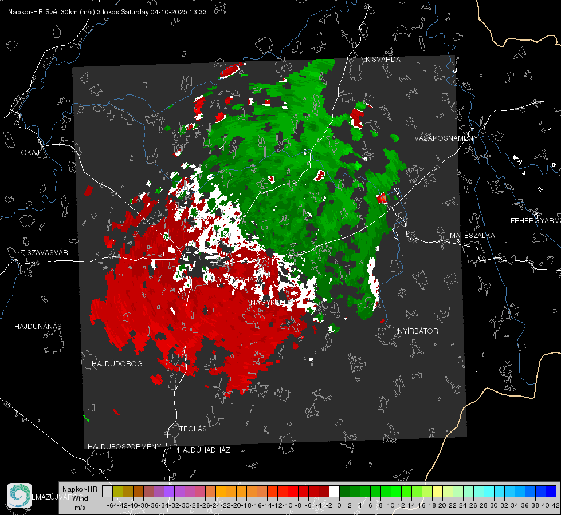Image resolution: width=561 pixels, height=515 pixels.
Task: Click the FEHÉRGYARMAT town label
Action: tap(536, 221)
